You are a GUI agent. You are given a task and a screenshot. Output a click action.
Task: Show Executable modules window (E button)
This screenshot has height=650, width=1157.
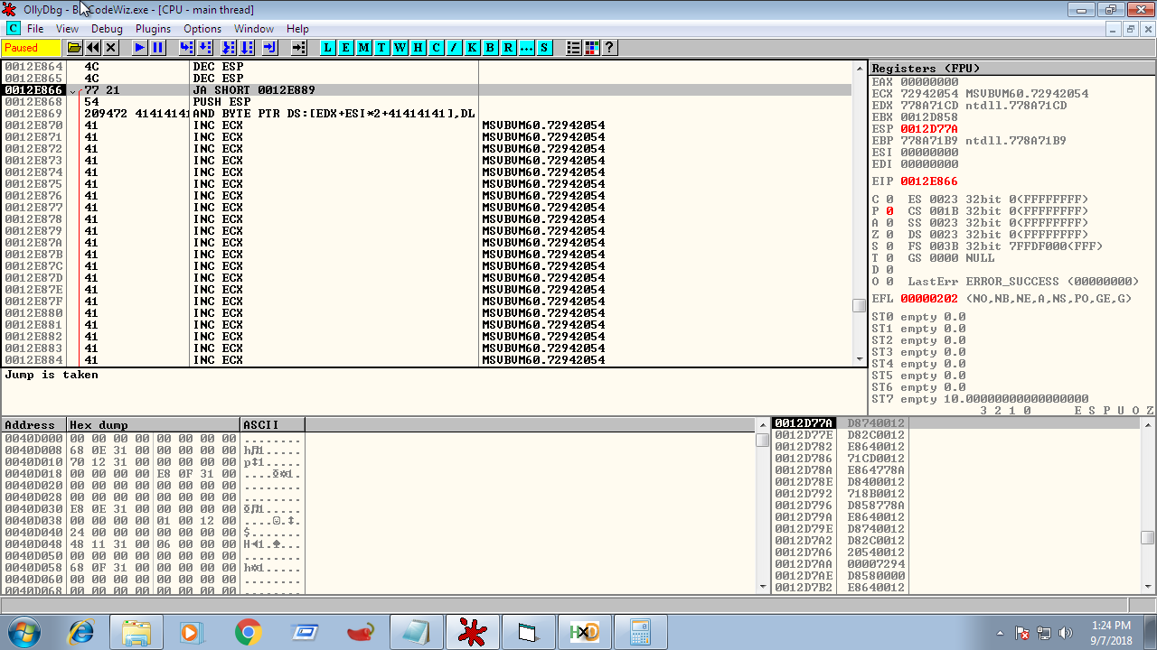click(346, 48)
